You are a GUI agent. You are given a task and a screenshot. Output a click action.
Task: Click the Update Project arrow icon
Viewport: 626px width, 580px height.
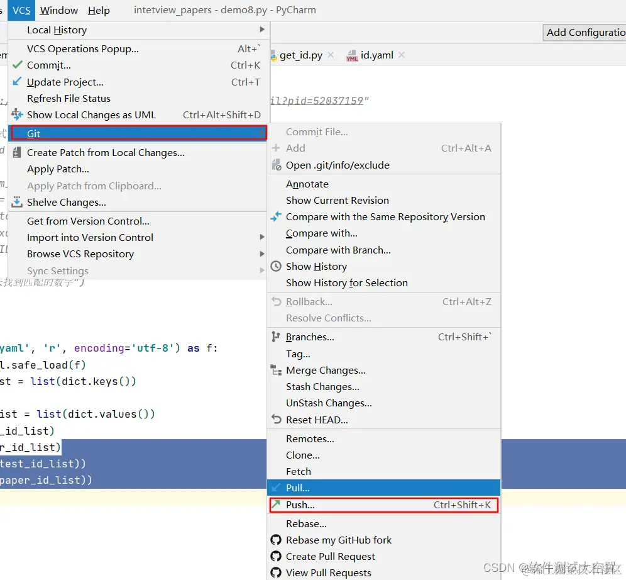pyautogui.click(x=17, y=82)
